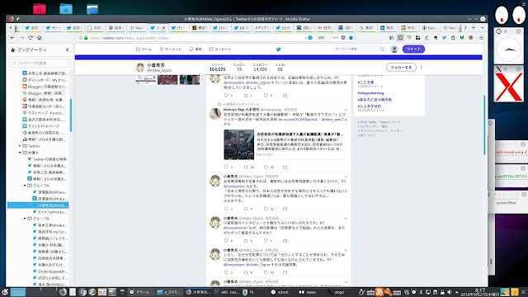528x297 pixels.
Task: Toggle the フォローする follow button
Action: point(401,68)
